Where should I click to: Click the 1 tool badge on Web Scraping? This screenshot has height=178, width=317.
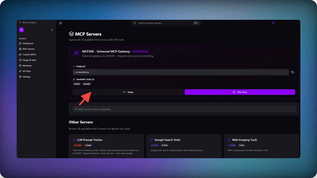241,145
